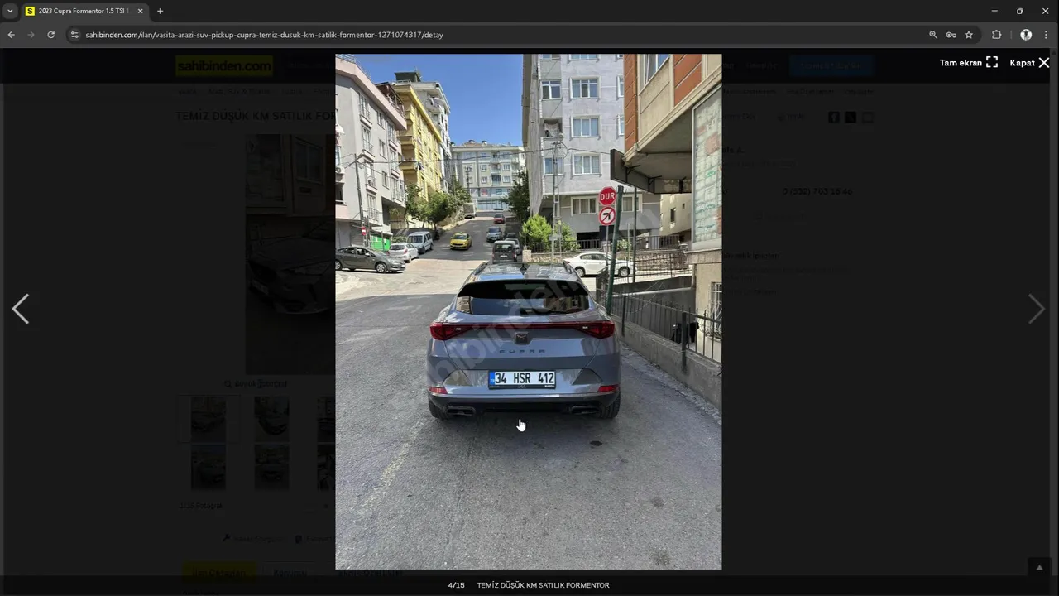1059x596 pixels.
Task: Click the caption TEMİZ DÜŞÜK KM SATILIK FORMENTOR
Action: coord(543,585)
